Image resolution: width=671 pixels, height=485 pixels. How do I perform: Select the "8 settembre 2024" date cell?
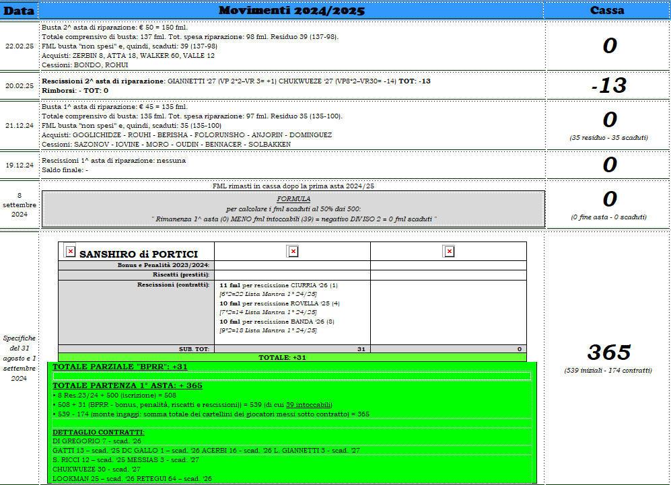coord(20,205)
